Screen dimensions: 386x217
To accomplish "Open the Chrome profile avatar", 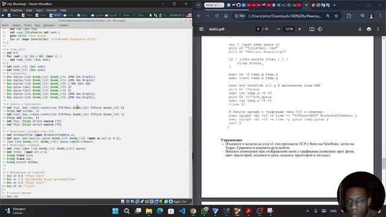I will [372, 16].
